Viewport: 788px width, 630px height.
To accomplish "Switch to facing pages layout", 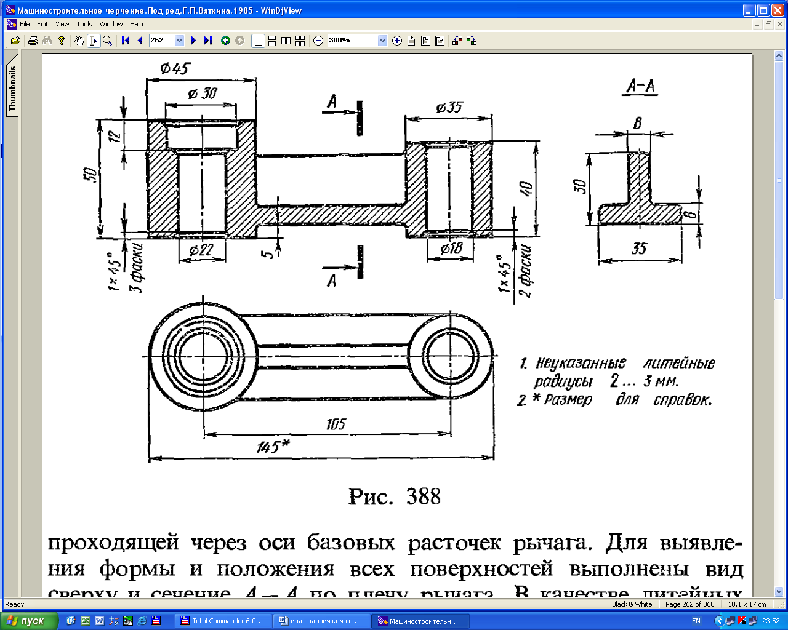I will (x=286, y=41).
